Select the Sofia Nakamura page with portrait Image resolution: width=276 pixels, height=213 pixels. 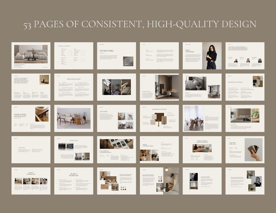(x=202, y=56)
